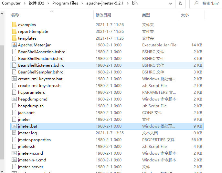222x173 pixels.
Task: Select the file name BeanShellListeners.bshrc
Action: tap(41, 65)
